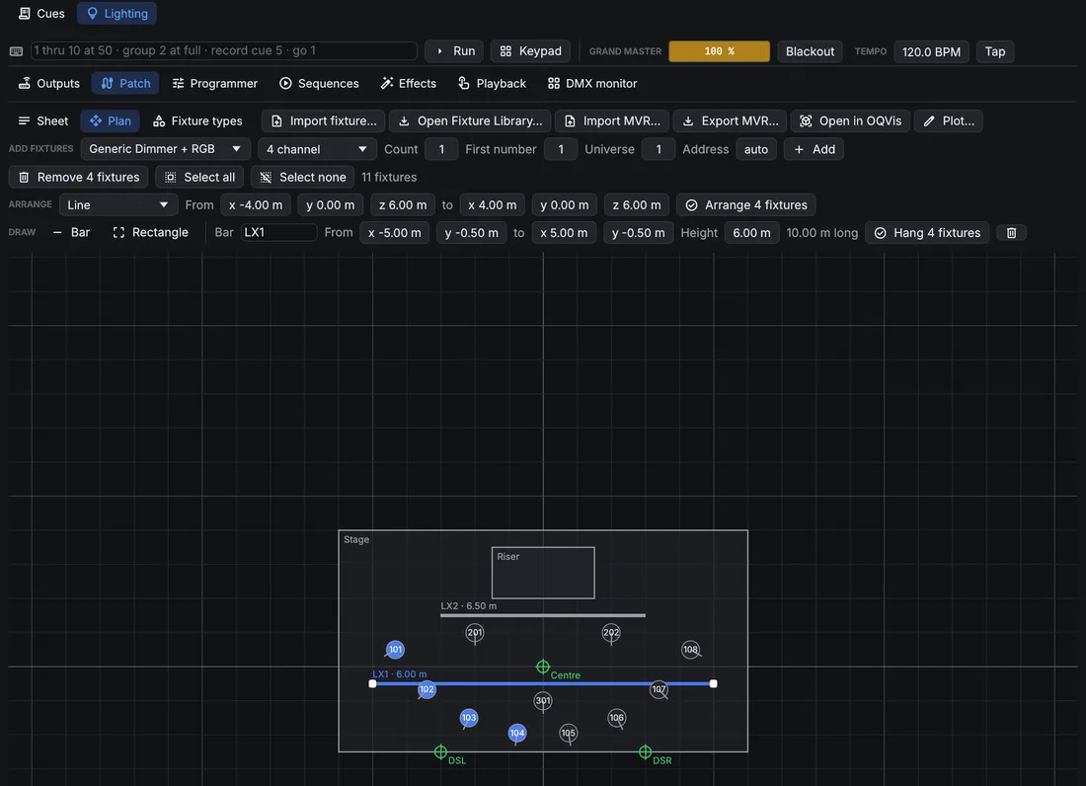This screenshot has width=1086, height=786.
Task: Select fixture 103 on the stage plan
Action: pyautogui.click(x=469, y=718)
